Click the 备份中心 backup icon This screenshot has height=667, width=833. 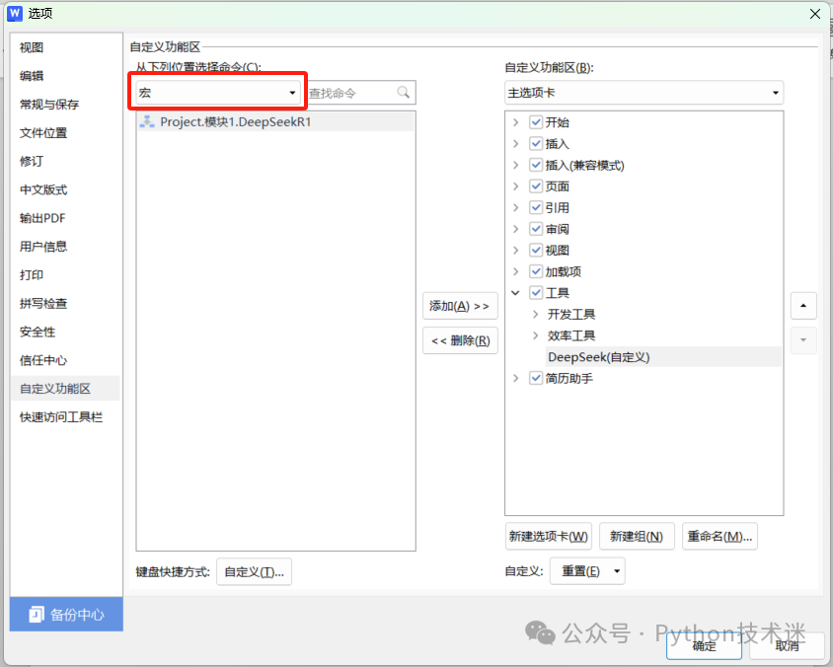pos(37,614)
